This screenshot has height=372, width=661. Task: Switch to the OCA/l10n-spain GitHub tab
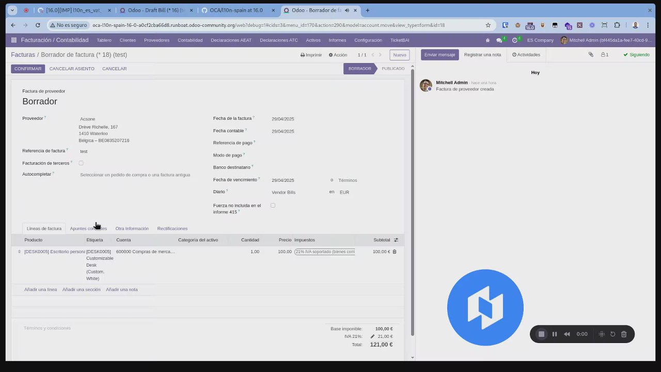237,10
